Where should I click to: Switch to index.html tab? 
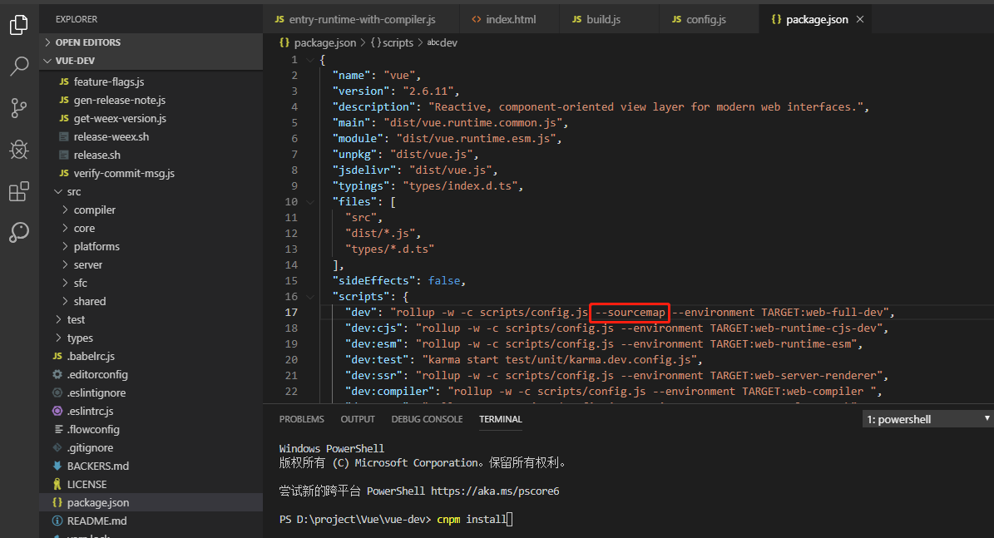pyautogui.click(x=509, y=20)
